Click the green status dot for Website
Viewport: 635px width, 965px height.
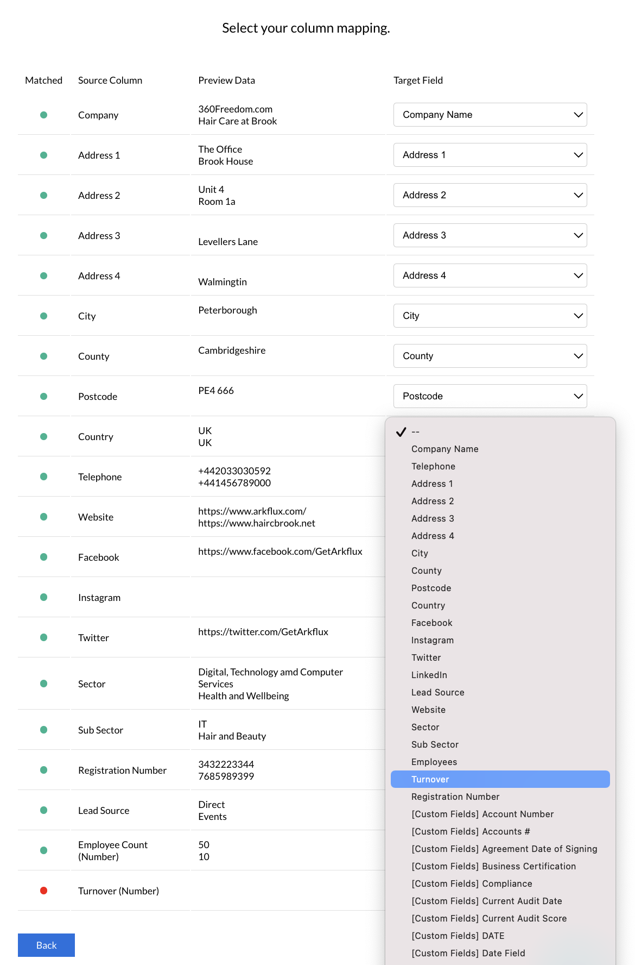(x=44, y=517)
